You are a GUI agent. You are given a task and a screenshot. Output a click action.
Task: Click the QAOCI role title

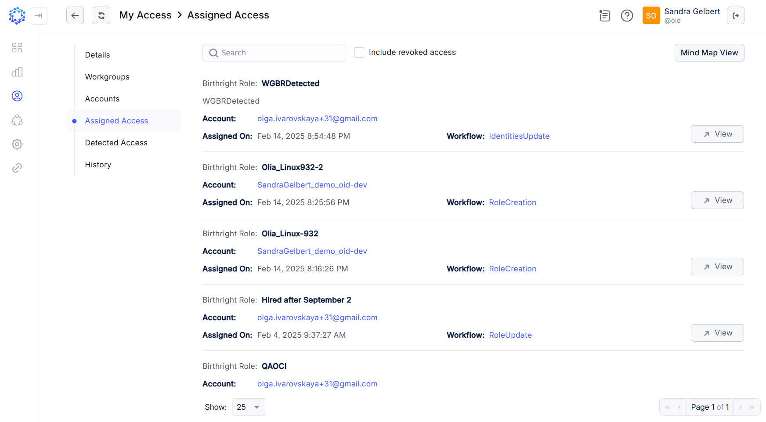pos(274,366)
